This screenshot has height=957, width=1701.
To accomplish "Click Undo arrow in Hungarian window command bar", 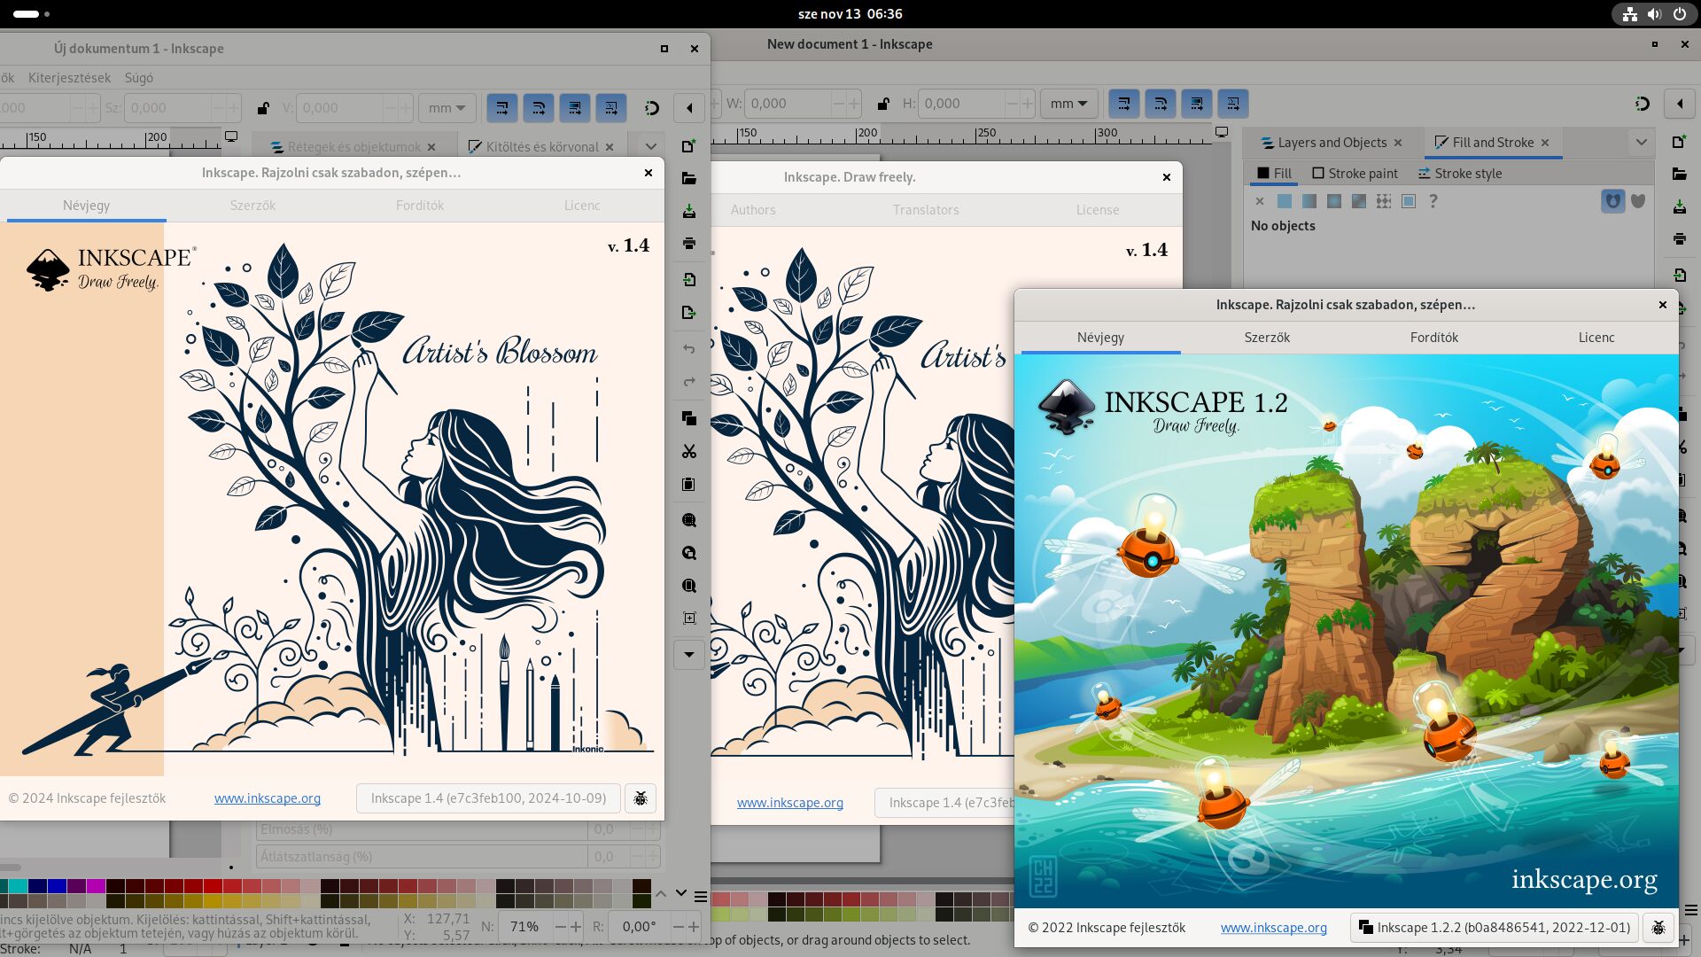I will coord(689,348).
